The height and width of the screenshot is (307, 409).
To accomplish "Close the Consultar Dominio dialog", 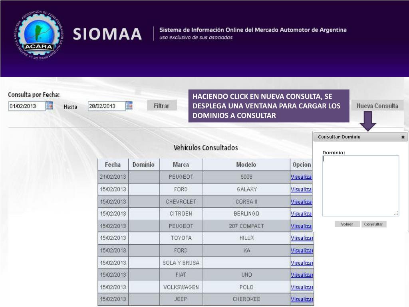I will coord(403,137).
